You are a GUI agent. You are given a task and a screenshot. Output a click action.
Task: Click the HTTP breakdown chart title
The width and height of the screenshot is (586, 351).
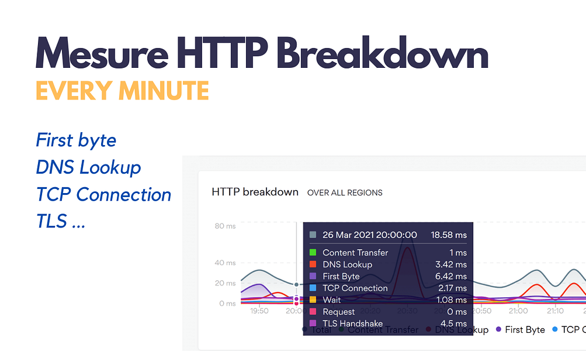coord(255,192)
